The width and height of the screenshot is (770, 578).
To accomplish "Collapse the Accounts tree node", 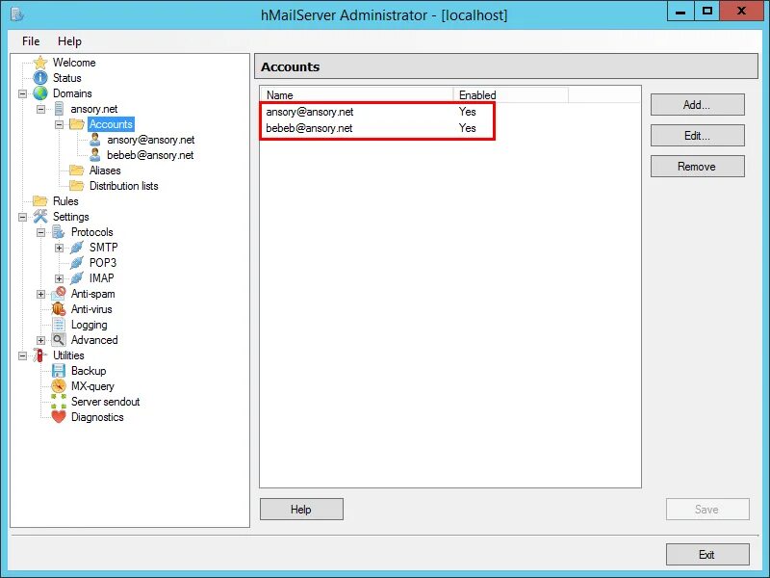I will (59, 124).
